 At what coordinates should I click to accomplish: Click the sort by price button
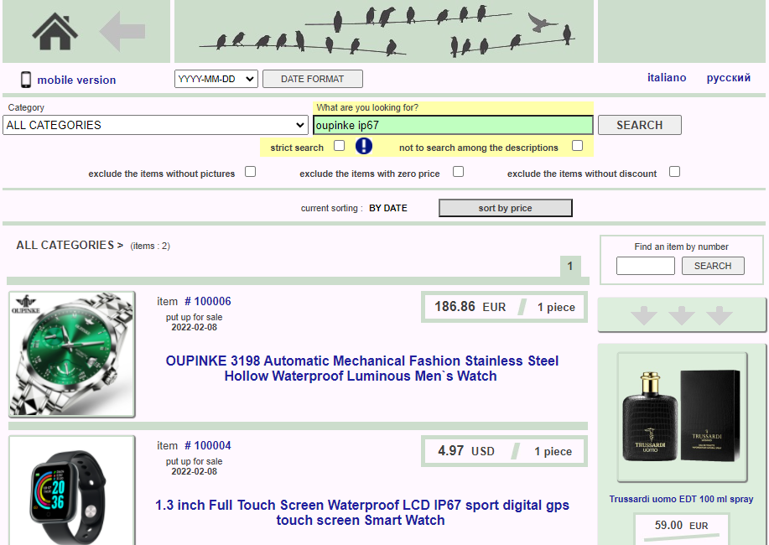505,208
